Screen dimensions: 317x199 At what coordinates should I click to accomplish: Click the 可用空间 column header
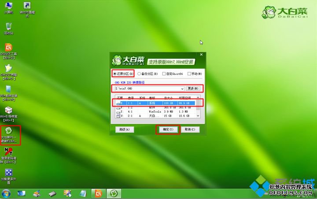point(185,98)
